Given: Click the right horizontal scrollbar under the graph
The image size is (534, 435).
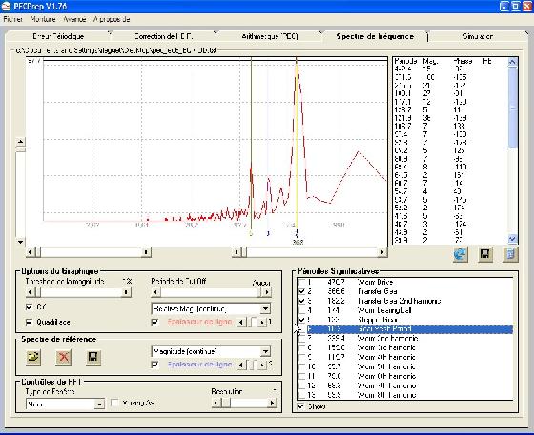Looking at the screenshot, I should pyautogui.click(x=309, y=252).
